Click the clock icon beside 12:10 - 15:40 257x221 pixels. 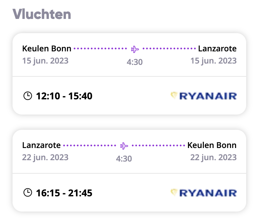coord(28,96)
